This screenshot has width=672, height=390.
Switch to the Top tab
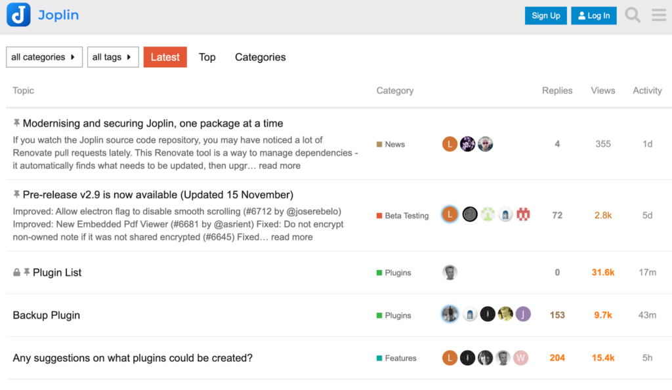pos(207,57)
